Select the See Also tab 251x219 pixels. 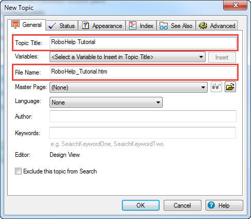(176, 26)
